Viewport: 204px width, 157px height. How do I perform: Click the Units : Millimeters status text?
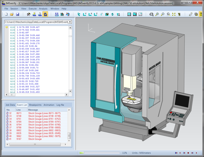[x=141, y=153]
